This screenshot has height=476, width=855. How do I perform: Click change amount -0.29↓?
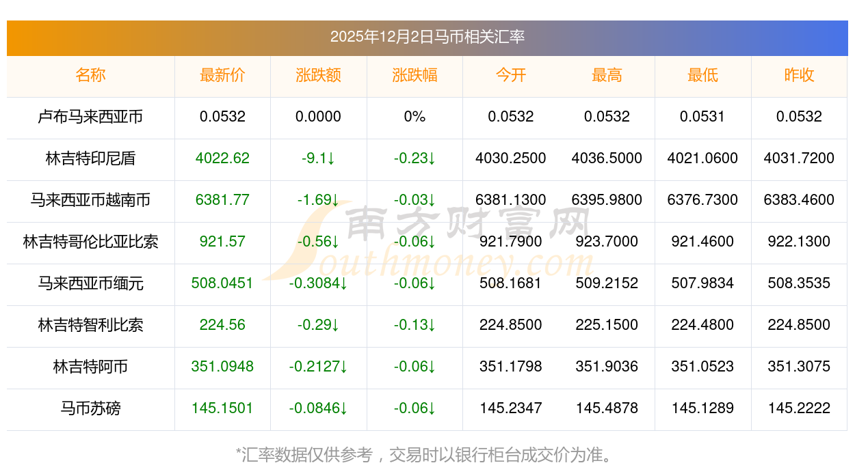(x=319, y=325)
